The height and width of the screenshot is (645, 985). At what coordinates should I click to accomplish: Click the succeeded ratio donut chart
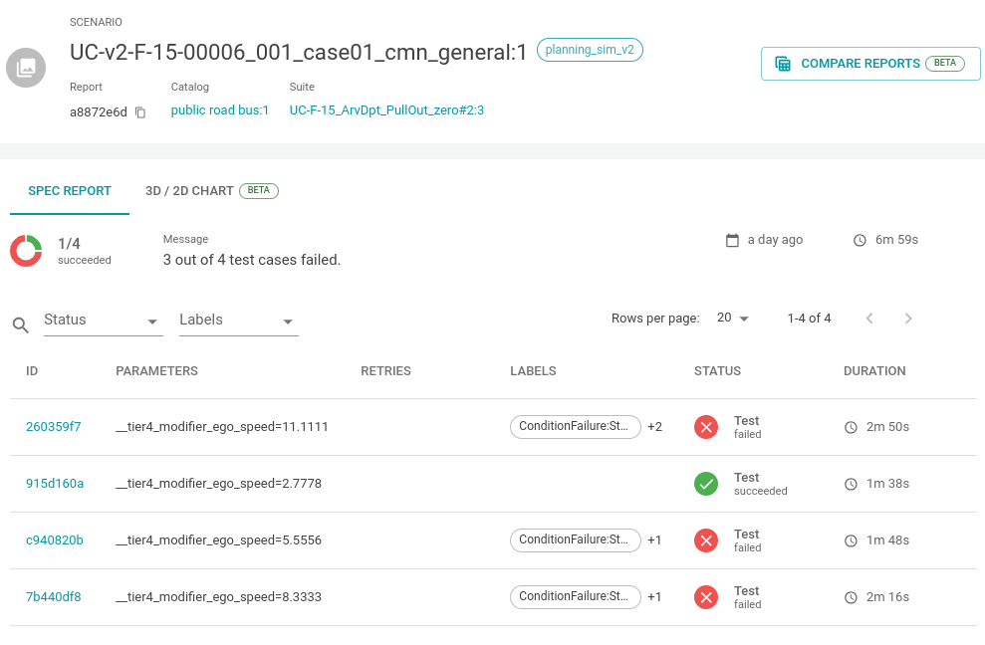(26, 251)
